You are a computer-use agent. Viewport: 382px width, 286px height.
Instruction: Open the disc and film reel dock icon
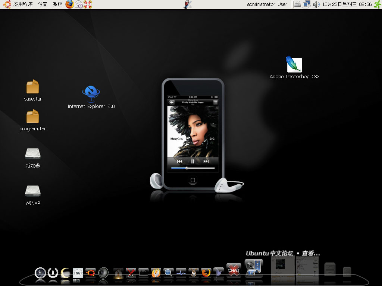pyautogui.click(x=254, y=268)
